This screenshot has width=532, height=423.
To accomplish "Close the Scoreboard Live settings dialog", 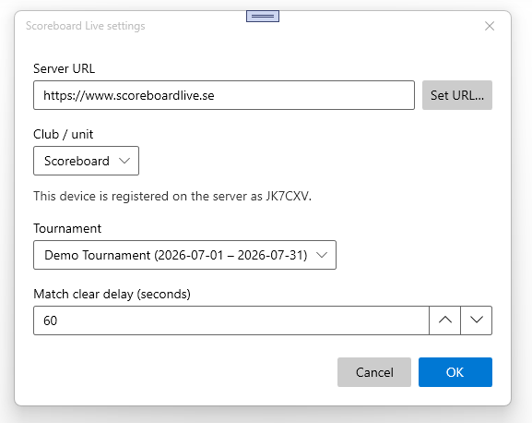I will 490,26.
